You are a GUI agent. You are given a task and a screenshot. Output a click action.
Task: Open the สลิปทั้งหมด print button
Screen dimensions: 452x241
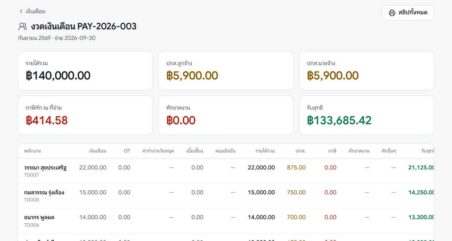coord(408,13)
